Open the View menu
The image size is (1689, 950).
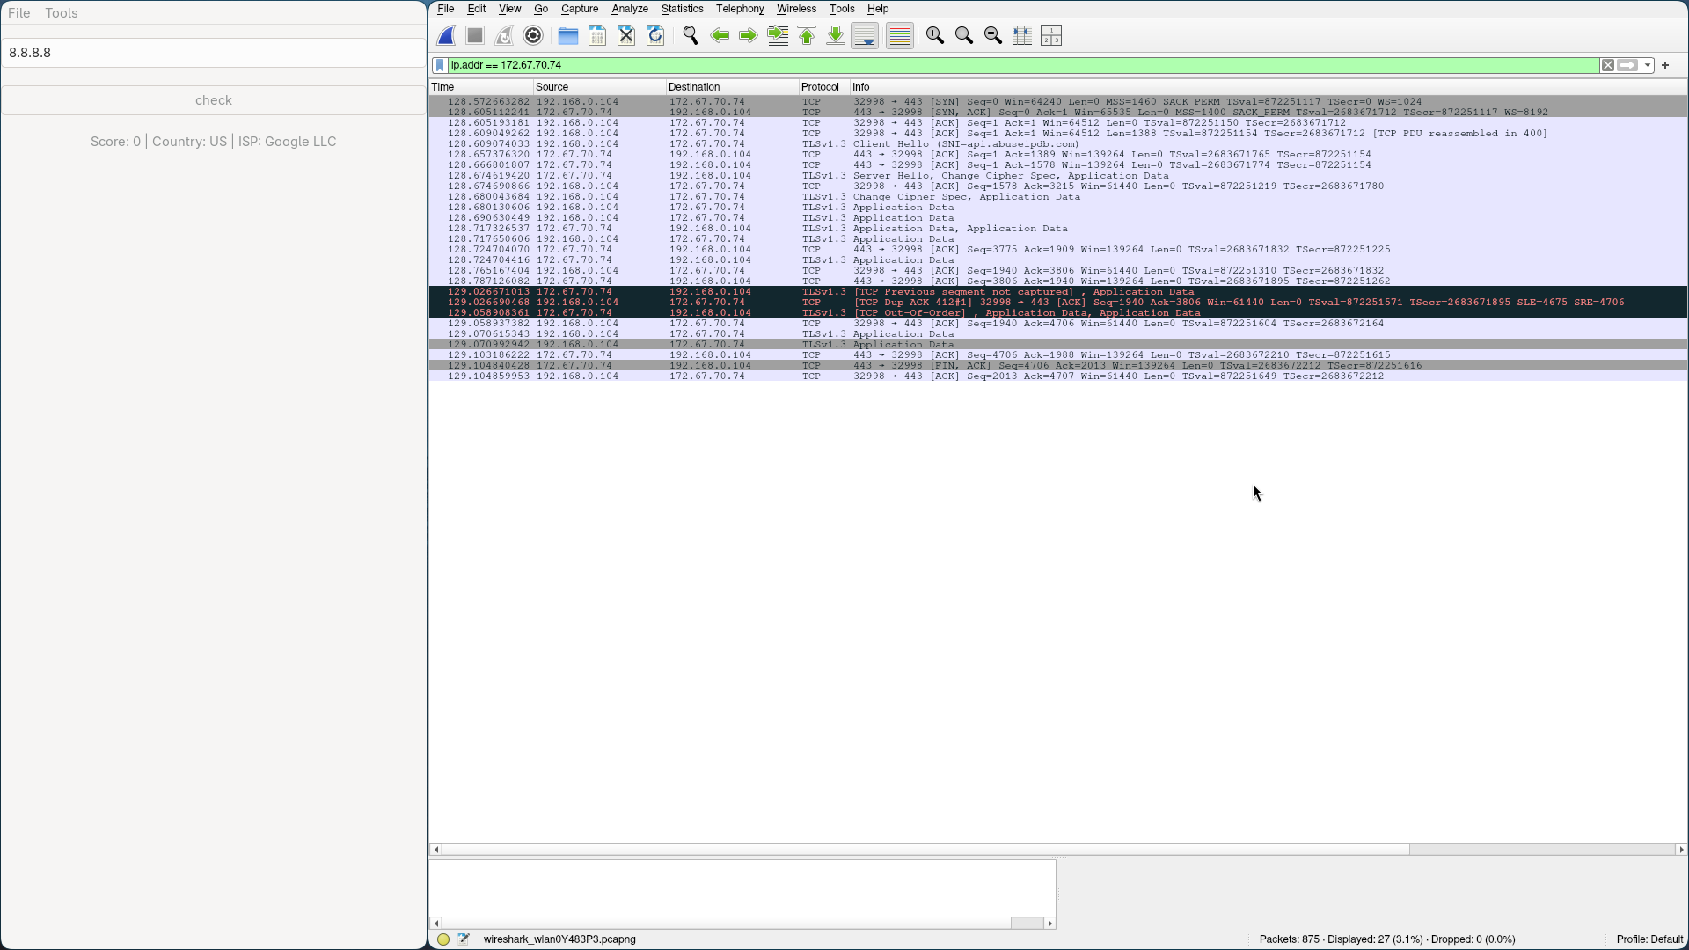tap(509, 9)
